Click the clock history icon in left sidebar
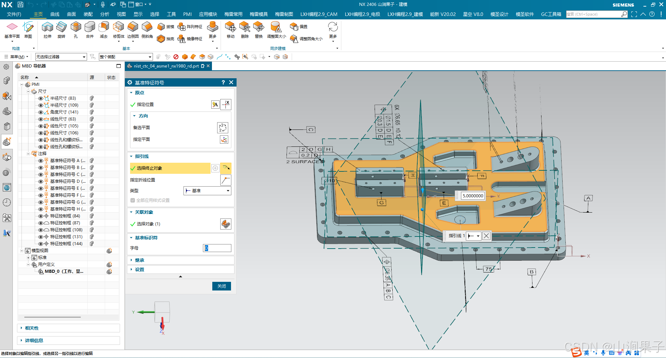666x358 pixels. (x=7, y=203)
